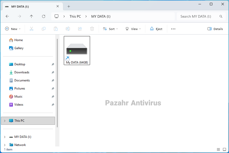
Task: Refresh the current folder view
Action: (x=44, y=16)
